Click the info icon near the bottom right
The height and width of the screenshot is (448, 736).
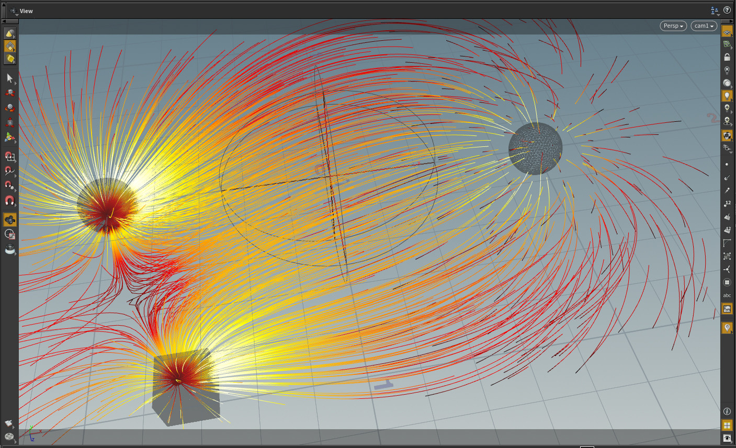(x=727, y=411)
